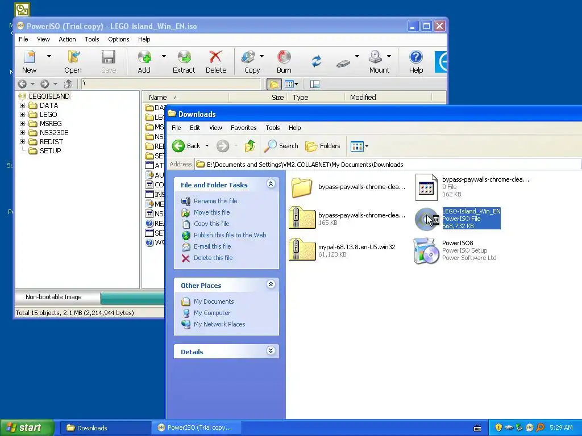Collapse File and Folder Tasks panel
Image resolution: width=582 pixels, height=436 pixels.
click(x=271, y=184)
